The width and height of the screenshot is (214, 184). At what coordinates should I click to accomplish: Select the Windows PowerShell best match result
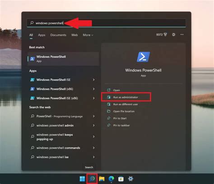[x=63, y=59]
